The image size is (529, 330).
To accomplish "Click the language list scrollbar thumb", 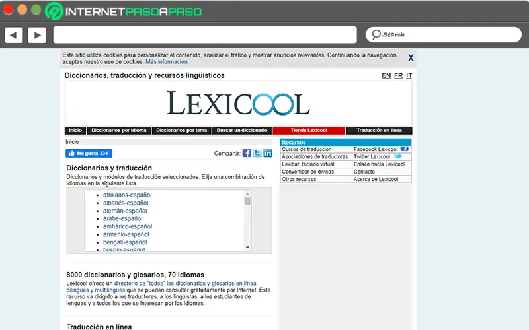I will pyautogui.click(x=247, y=201).
